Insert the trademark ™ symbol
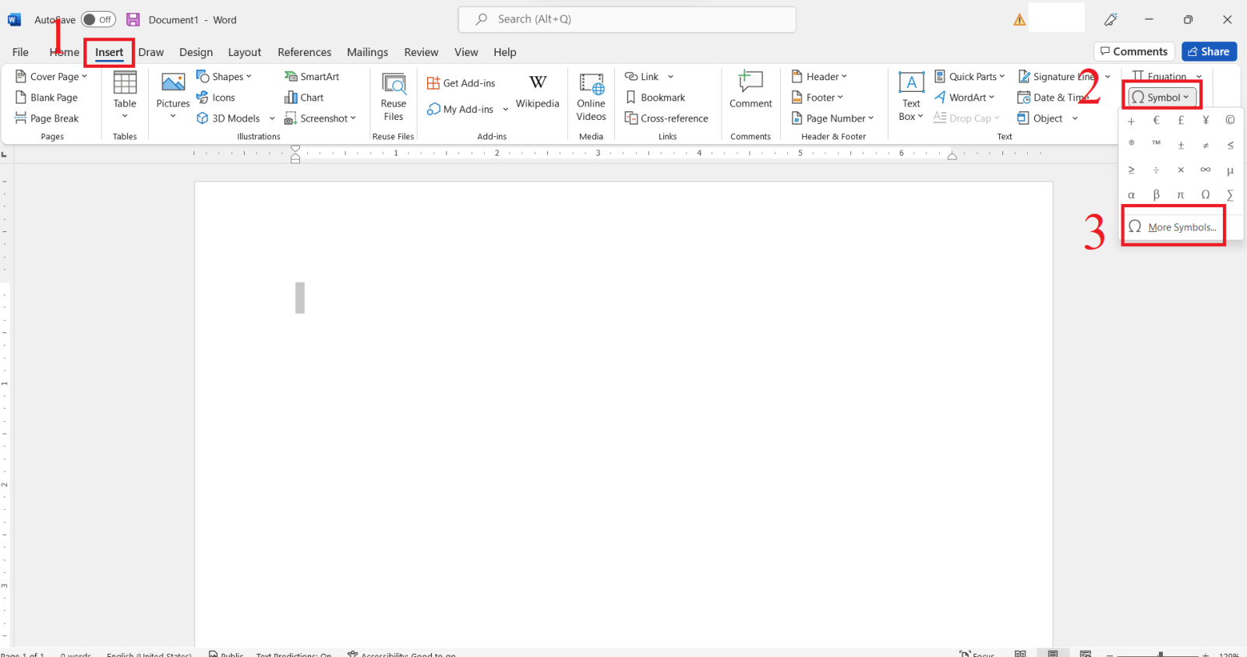Screen dimensions: 1247x657 1157,145
